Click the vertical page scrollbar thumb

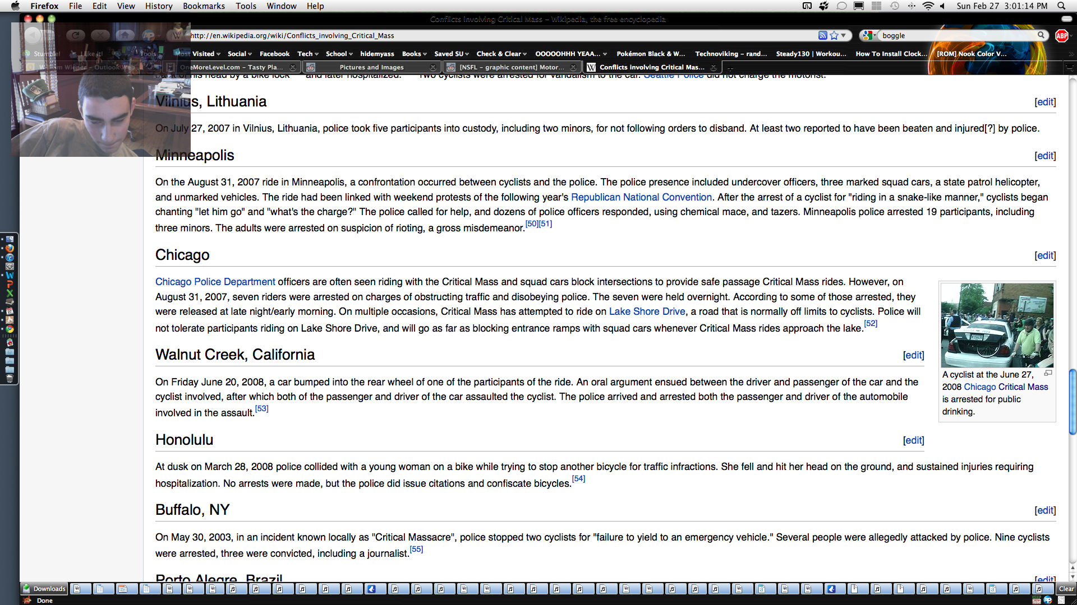1073,402
